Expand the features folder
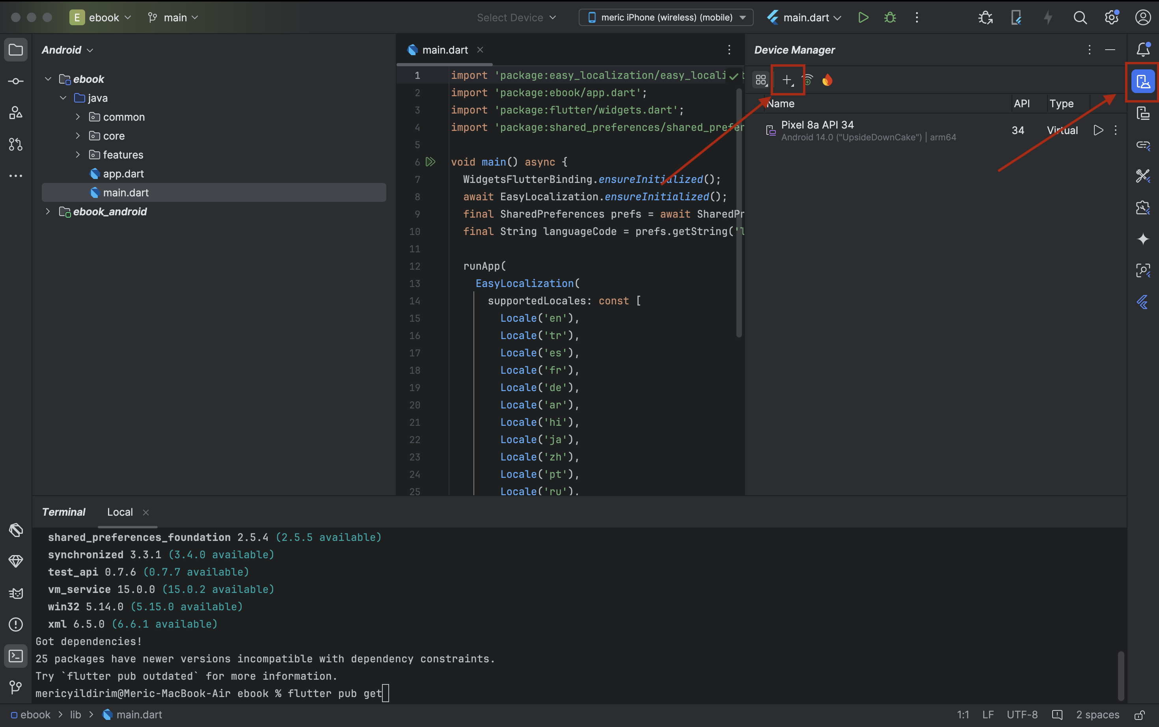This screenshot has width=1159, height=727. [78, 155]
